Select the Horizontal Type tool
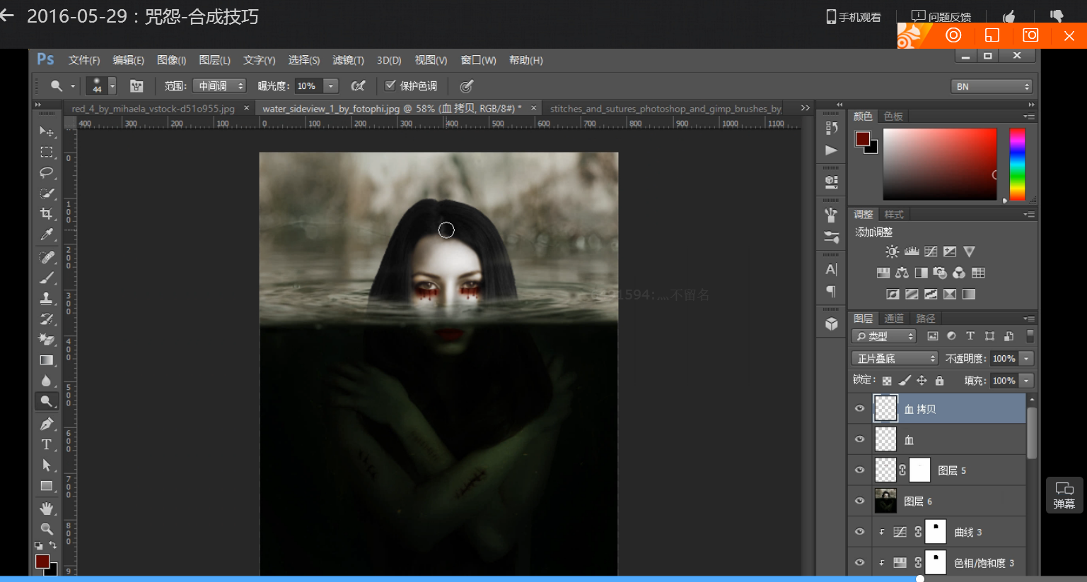Screen dimensions: 1087x582 coord(47,444)
